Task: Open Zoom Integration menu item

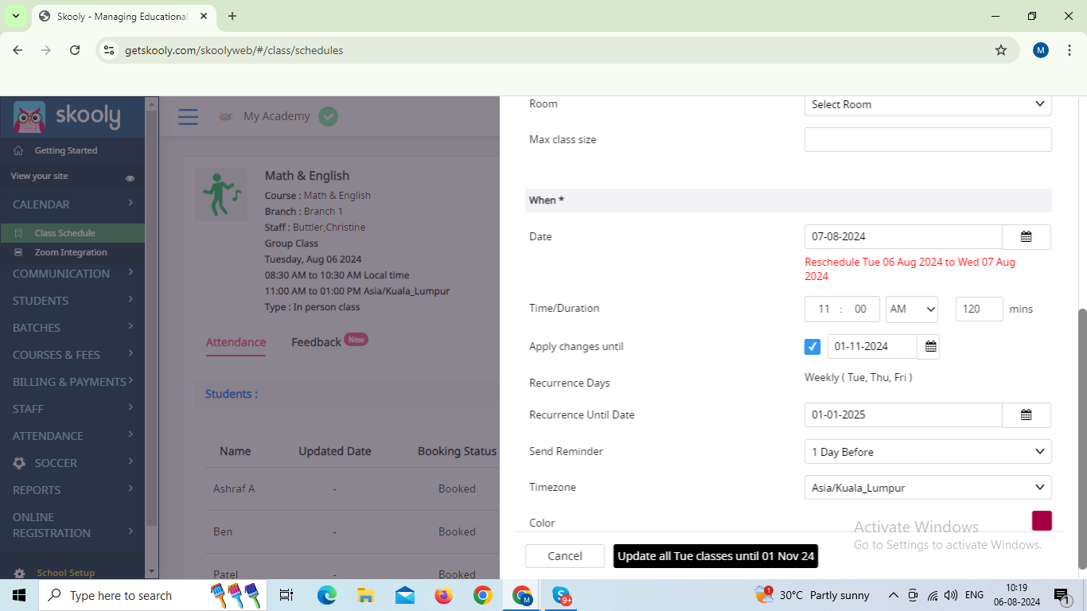Action: [x=71, y=252]
